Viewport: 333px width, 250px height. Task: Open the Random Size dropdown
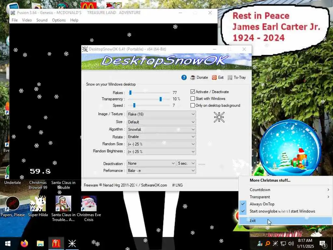click(x=161, y=144)
